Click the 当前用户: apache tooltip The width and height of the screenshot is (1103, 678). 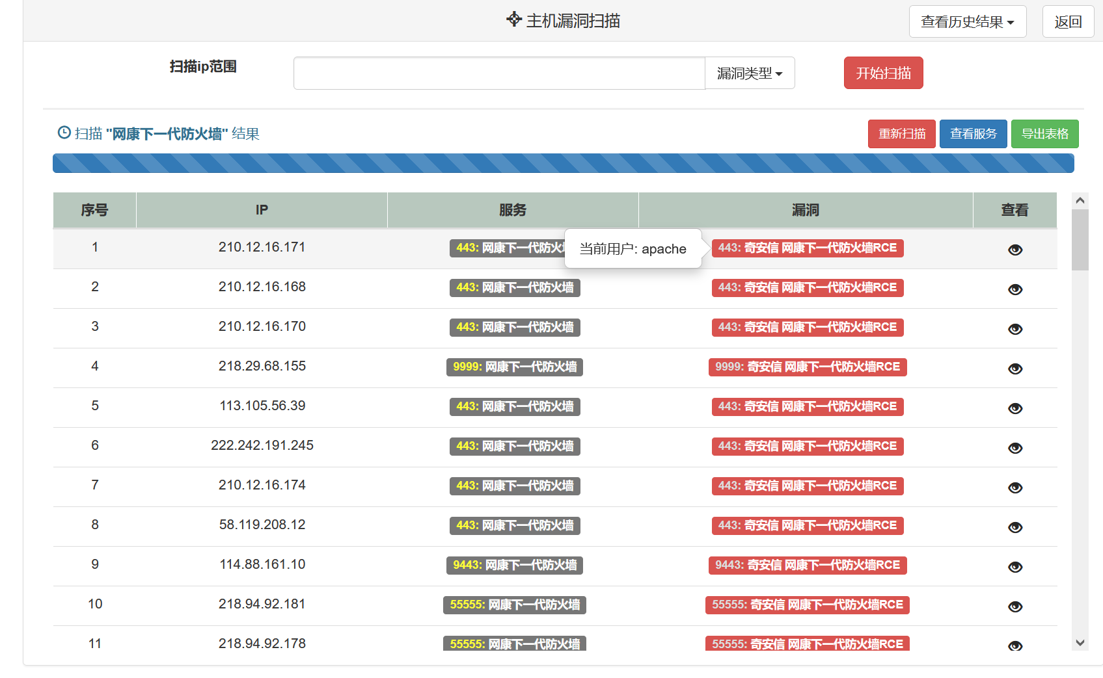tap(633, 248)
